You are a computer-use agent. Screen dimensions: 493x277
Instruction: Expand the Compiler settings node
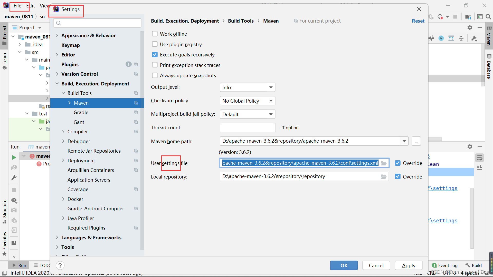[63, 132]
